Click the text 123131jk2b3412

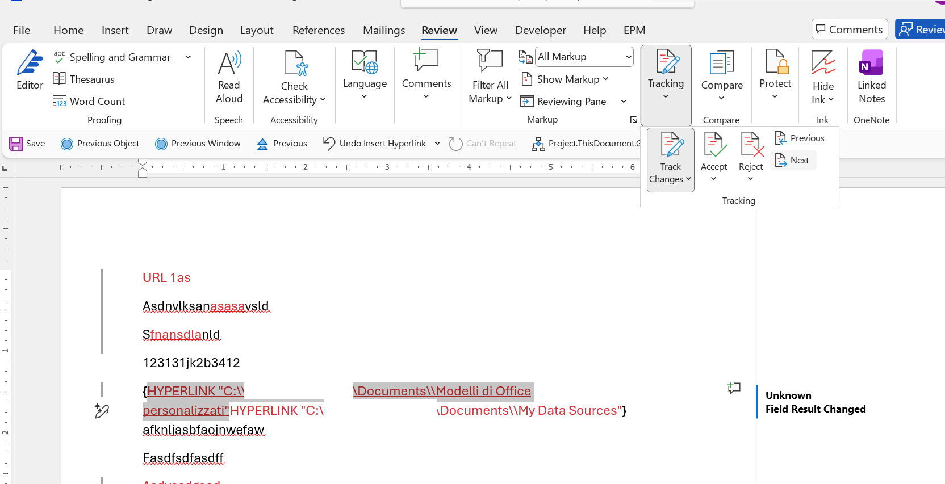click(191, 363)
